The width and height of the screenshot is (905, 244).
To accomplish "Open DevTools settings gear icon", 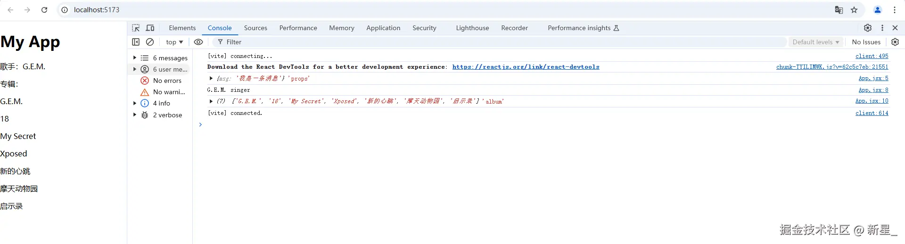I will tap(868, 28).
